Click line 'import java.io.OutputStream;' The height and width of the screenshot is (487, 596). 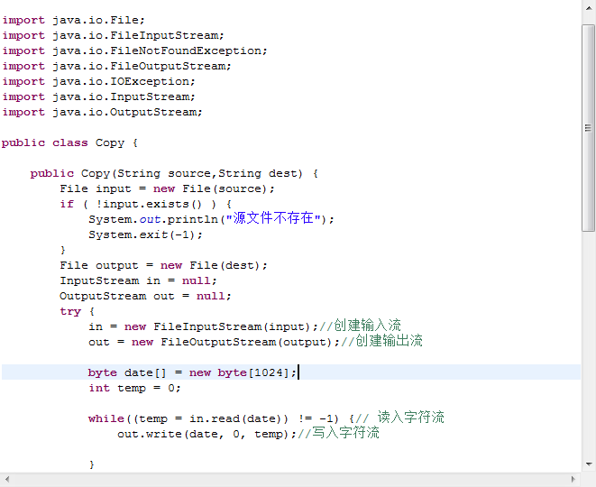tap(102, 112)
